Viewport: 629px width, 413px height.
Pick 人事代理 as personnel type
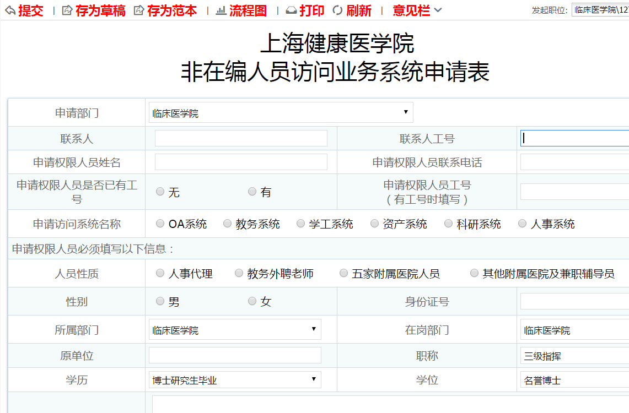[160, 273]
